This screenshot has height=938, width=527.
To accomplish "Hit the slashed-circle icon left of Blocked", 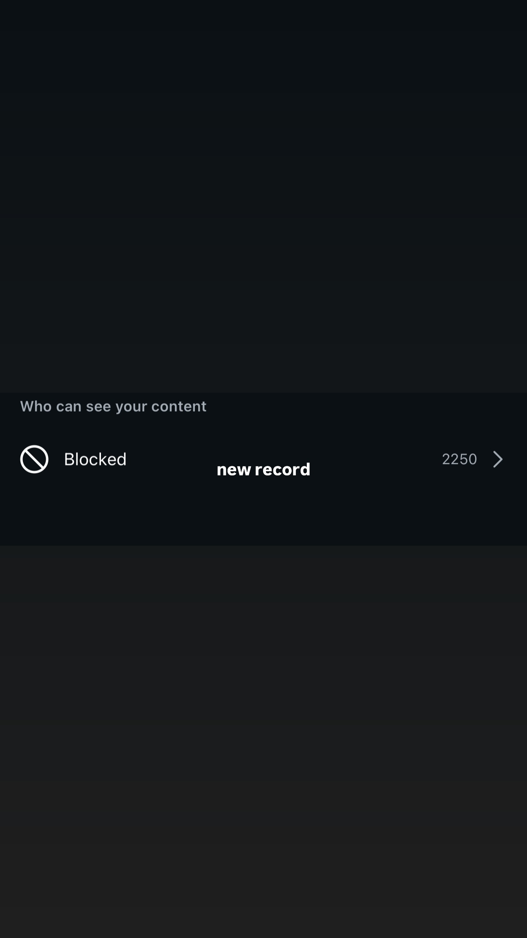I will point(34,459).
